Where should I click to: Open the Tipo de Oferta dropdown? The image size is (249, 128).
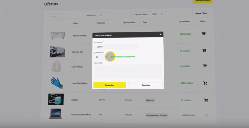click(140, 15)
